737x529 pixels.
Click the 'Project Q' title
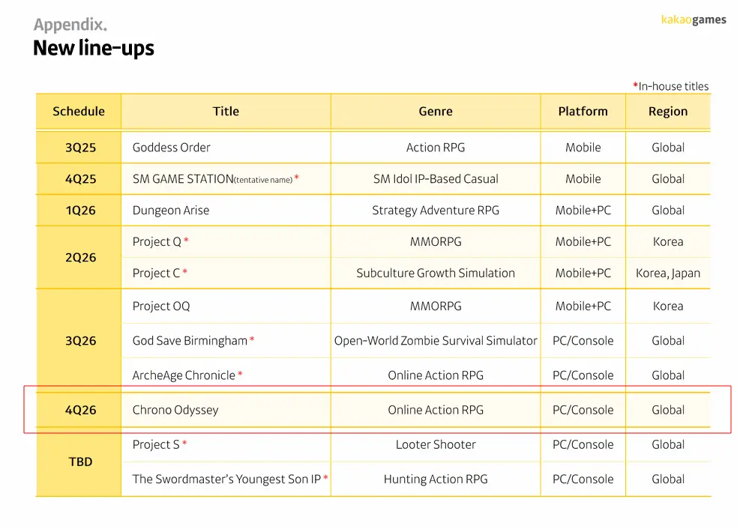click(157, 242)
